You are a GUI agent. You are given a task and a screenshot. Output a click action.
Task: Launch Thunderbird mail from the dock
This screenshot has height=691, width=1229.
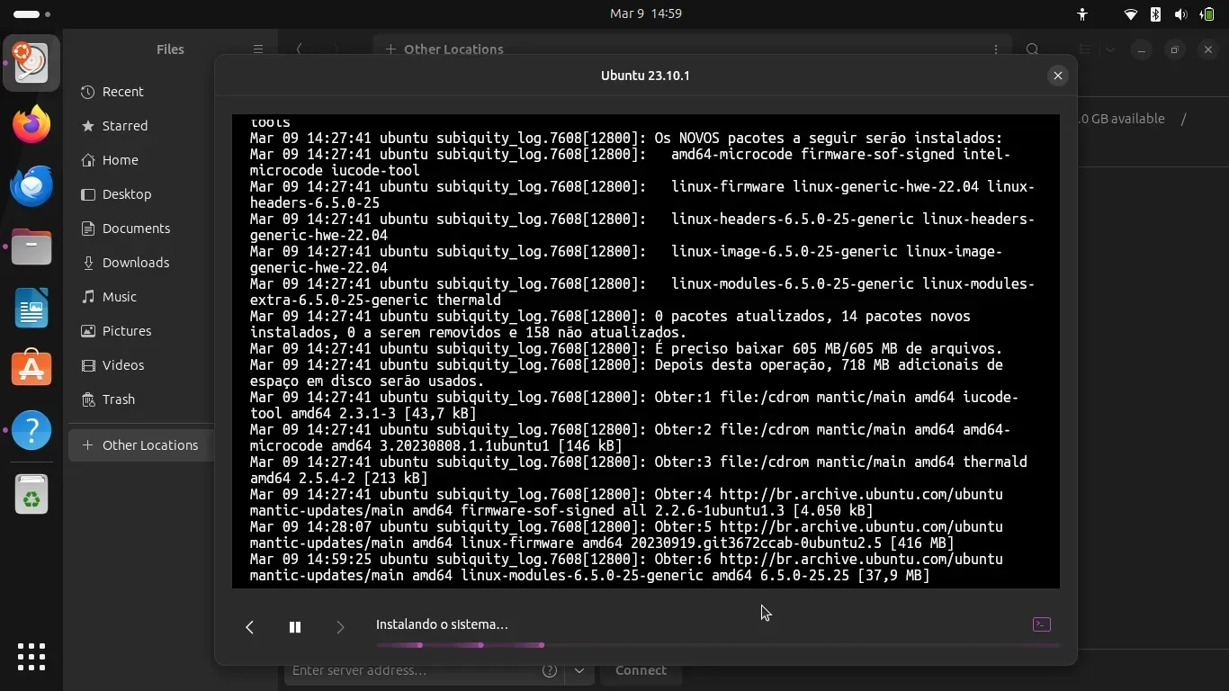coord(31,185)
